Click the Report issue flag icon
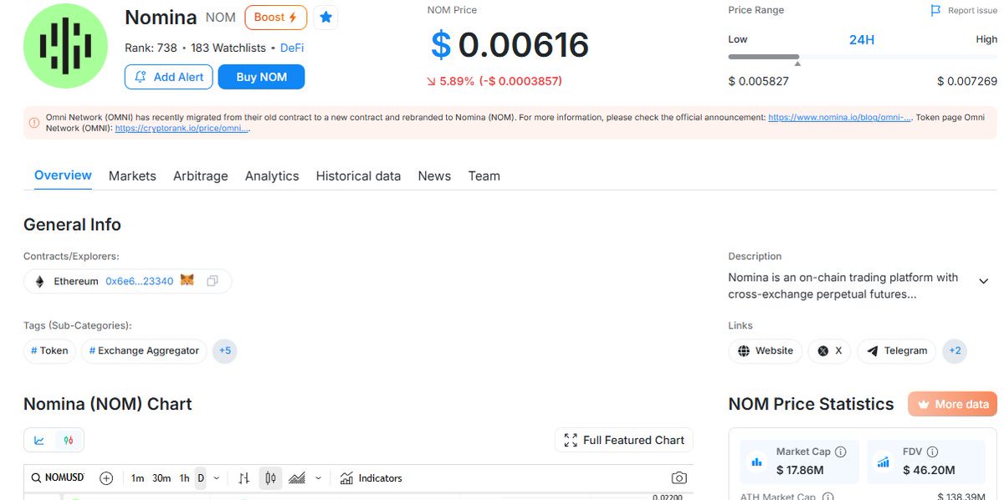The width and height of the screenshot is (1004, 500). click(936, 11)
